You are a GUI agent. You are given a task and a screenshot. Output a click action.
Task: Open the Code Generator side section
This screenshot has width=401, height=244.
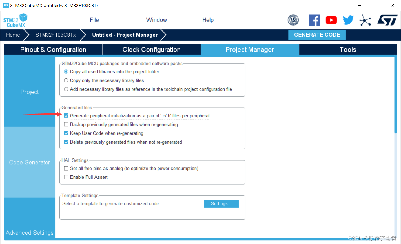coord(30,162)
